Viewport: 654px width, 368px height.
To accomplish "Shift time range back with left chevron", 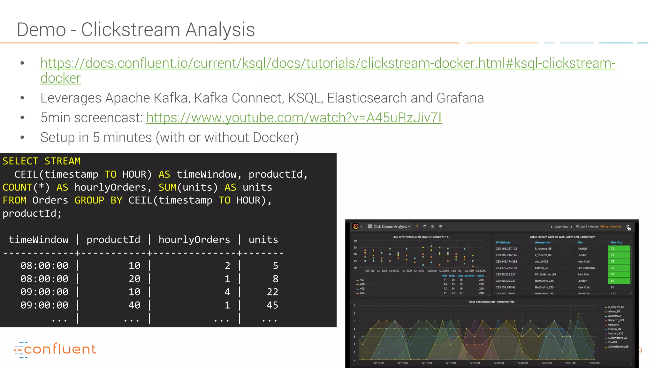I will point(551,227).
